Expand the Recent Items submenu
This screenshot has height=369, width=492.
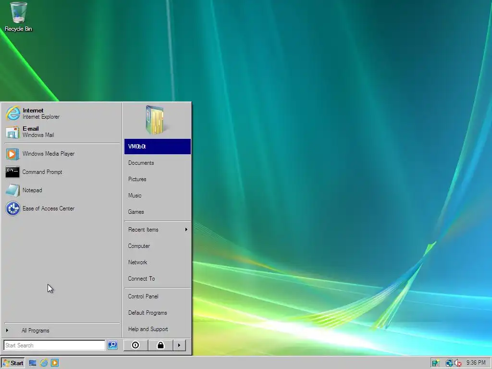coord(158,230)
